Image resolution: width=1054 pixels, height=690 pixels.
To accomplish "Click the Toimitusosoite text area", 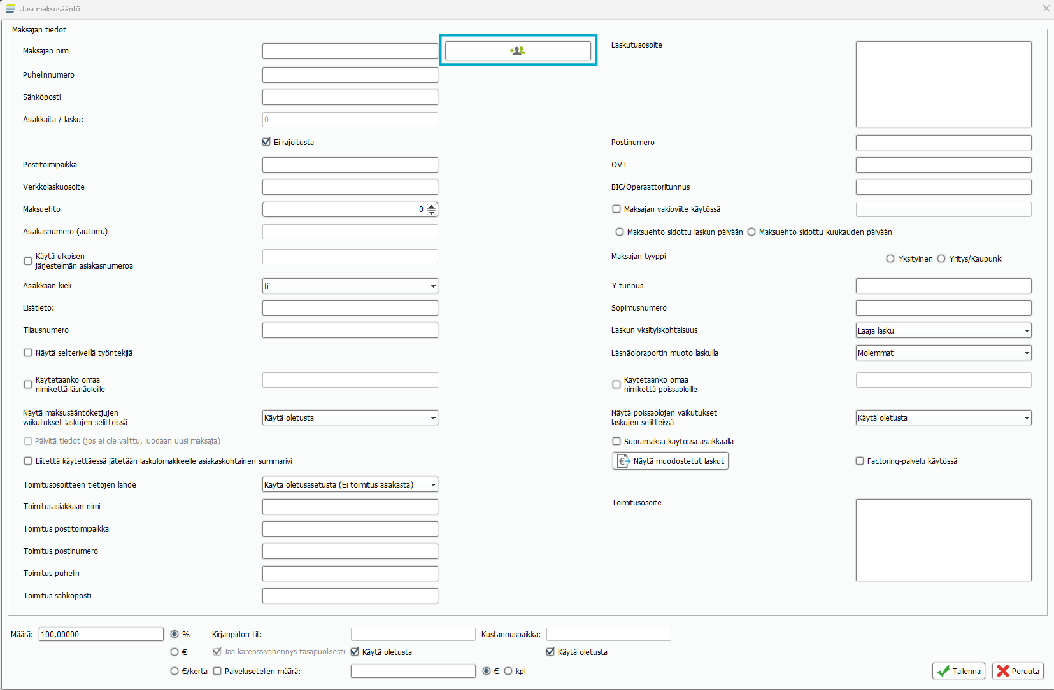I will click(944, 540).
